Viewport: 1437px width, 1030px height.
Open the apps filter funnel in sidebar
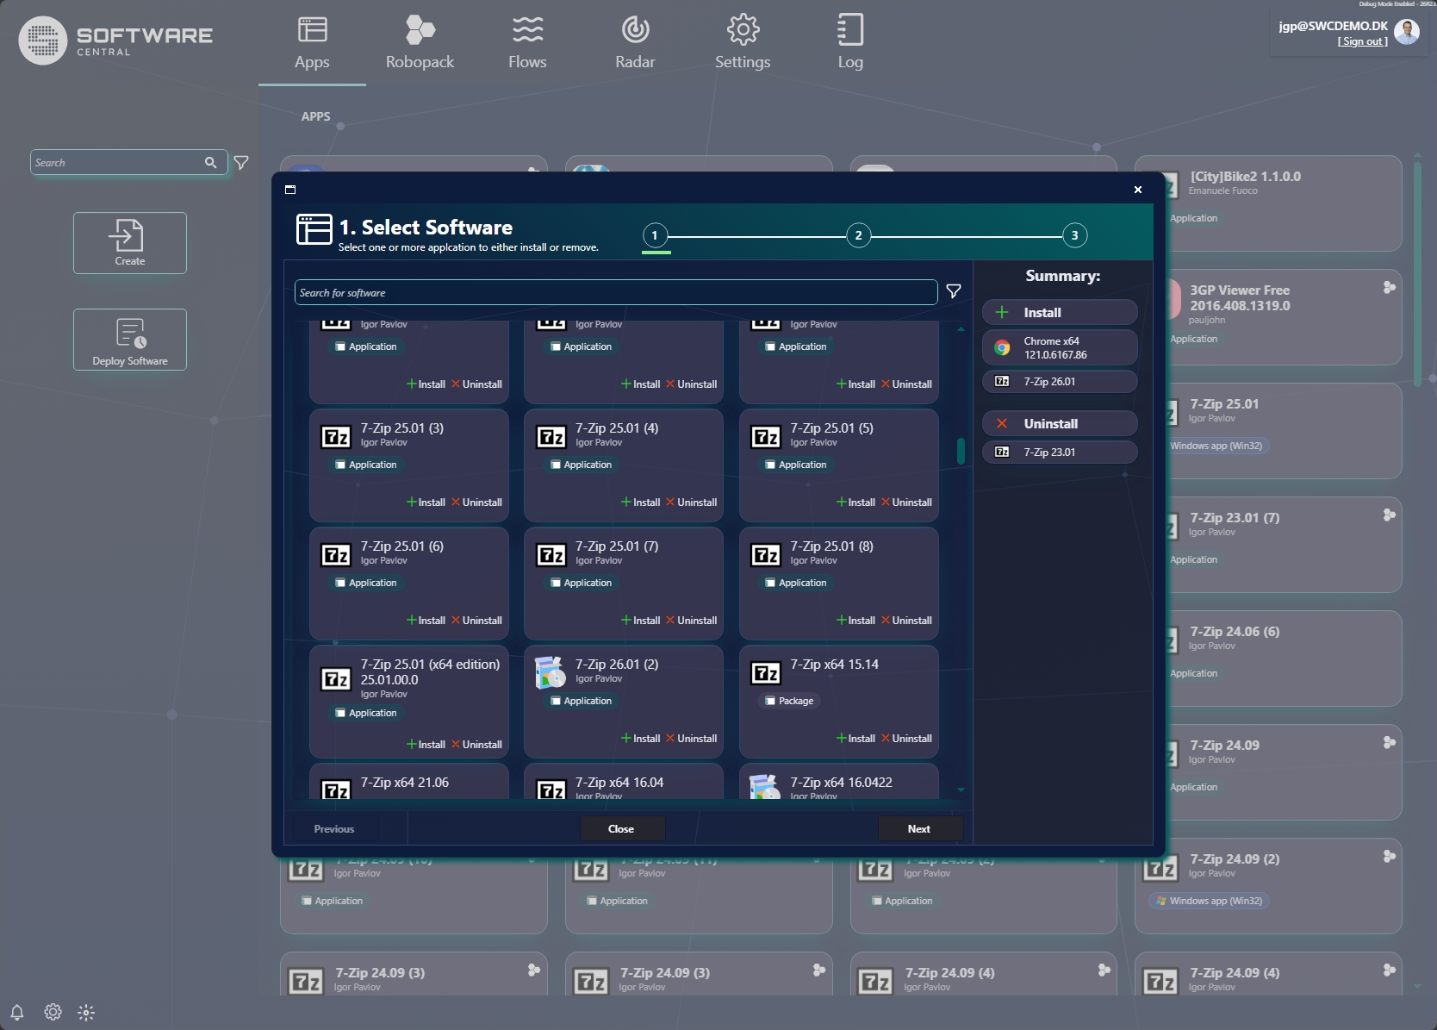[242, 162]
